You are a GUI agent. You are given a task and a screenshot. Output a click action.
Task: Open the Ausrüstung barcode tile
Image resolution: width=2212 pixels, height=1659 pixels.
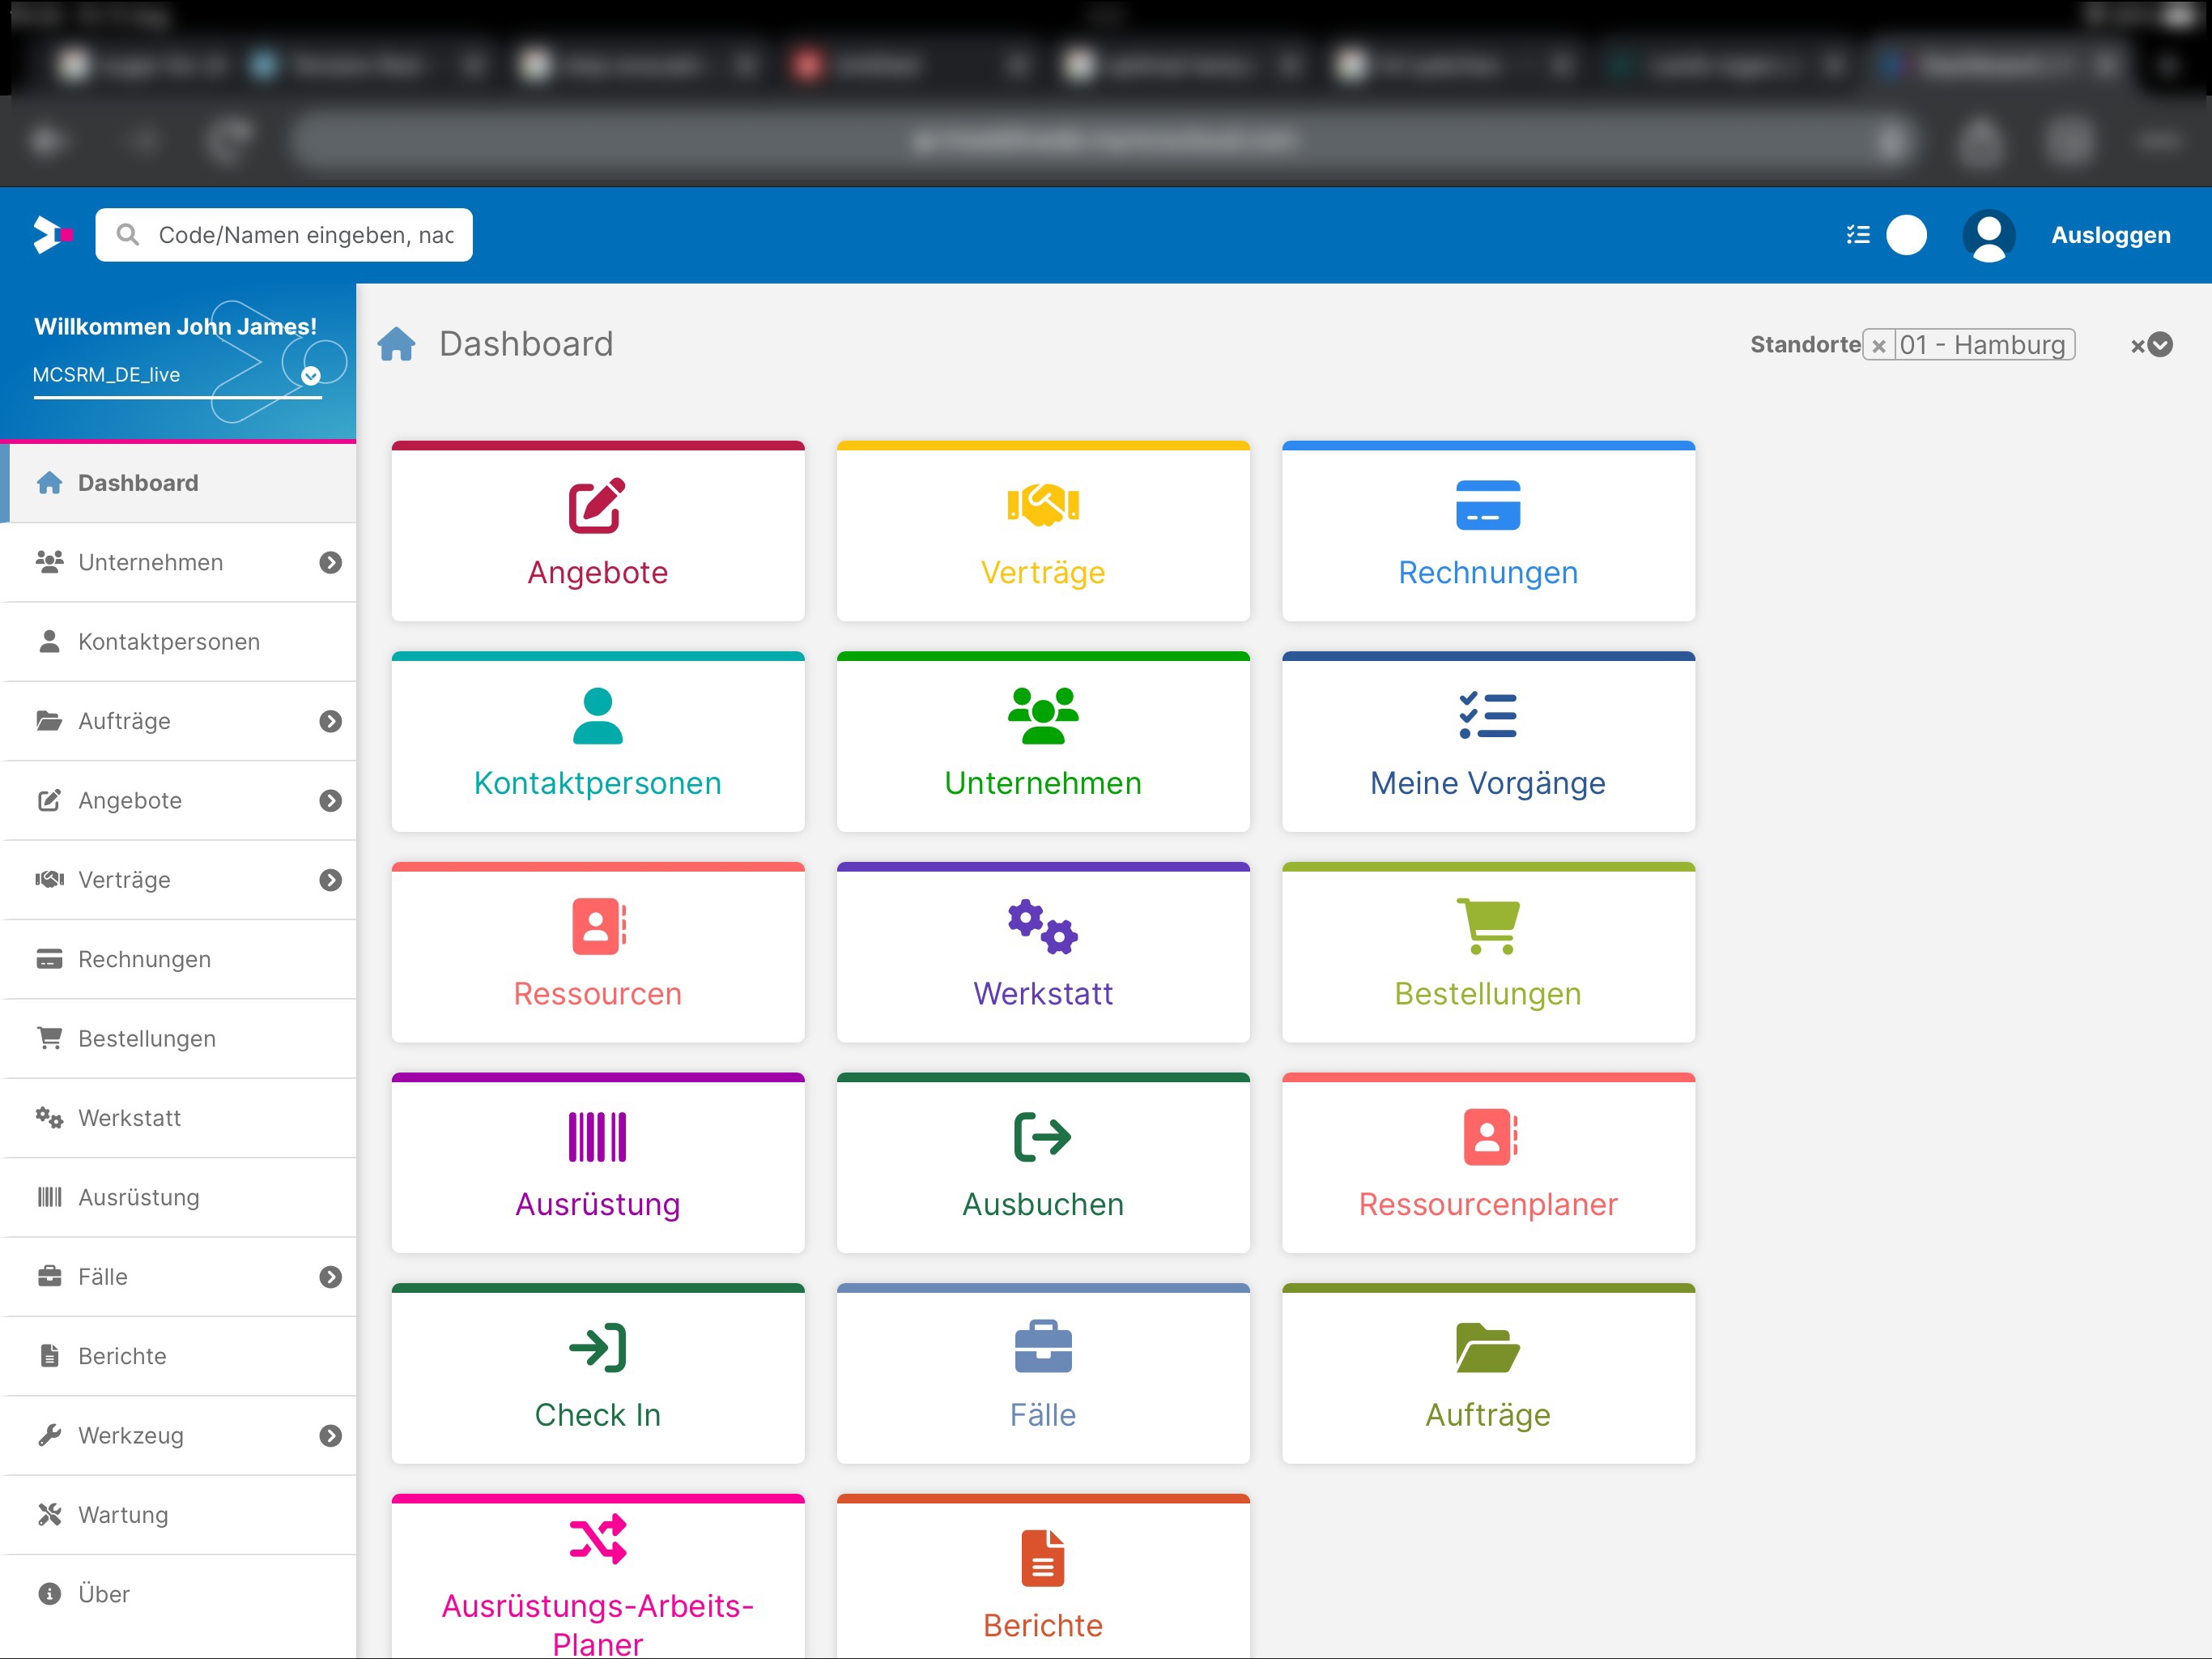[x=597, y=1164]
